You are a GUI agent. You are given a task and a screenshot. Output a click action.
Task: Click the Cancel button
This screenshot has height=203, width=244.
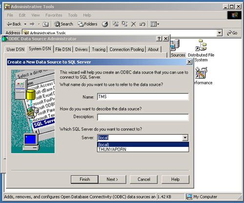tap(144, 179)
